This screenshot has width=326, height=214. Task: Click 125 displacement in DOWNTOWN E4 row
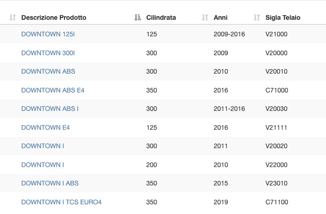pos(151,127)
